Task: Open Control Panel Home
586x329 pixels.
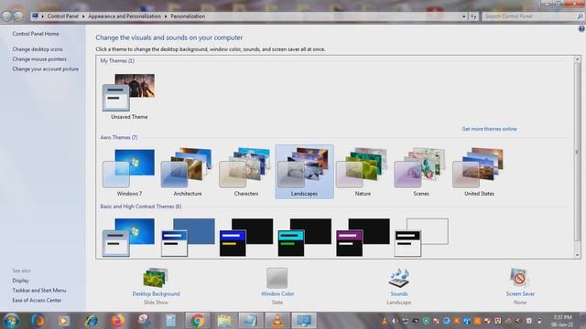Action: click(36, 34)
